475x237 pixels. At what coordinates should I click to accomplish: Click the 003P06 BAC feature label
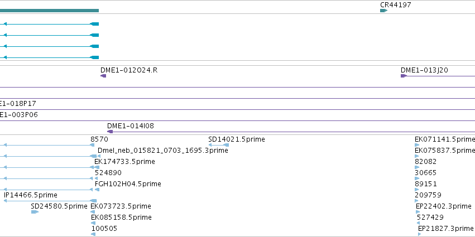pos(19,115)
